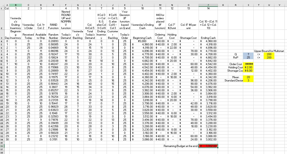Click the 'RoP' label cell

(x=236, y=57)
